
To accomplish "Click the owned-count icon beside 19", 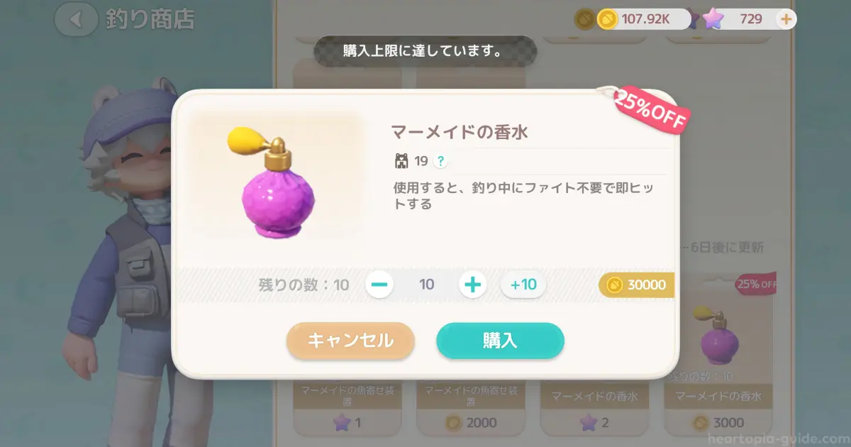I will click(401, 162).
